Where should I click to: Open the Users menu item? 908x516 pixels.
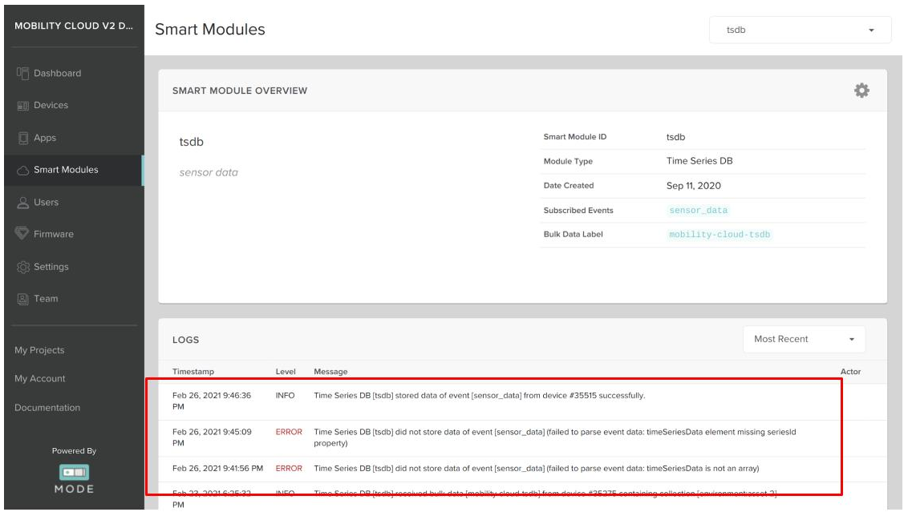pyautogui.click(x=47, y=203)
